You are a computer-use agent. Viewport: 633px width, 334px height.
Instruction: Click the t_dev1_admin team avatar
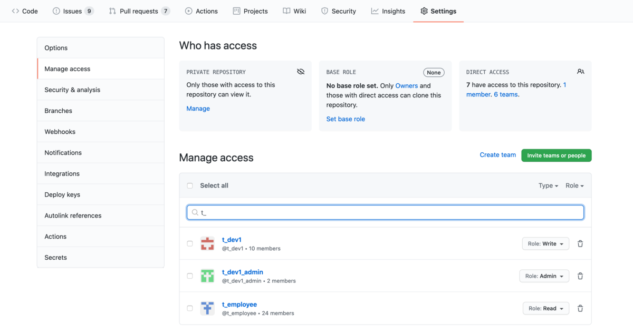click(207, 276)
